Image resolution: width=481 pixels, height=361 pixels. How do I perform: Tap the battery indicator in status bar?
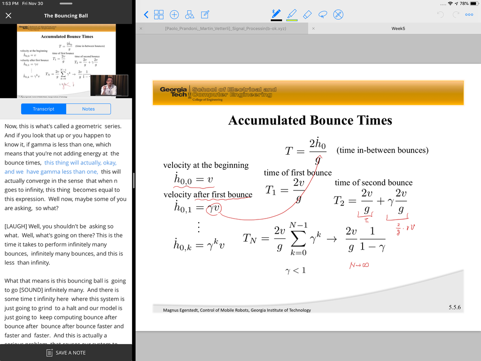[x=473, y=4]
